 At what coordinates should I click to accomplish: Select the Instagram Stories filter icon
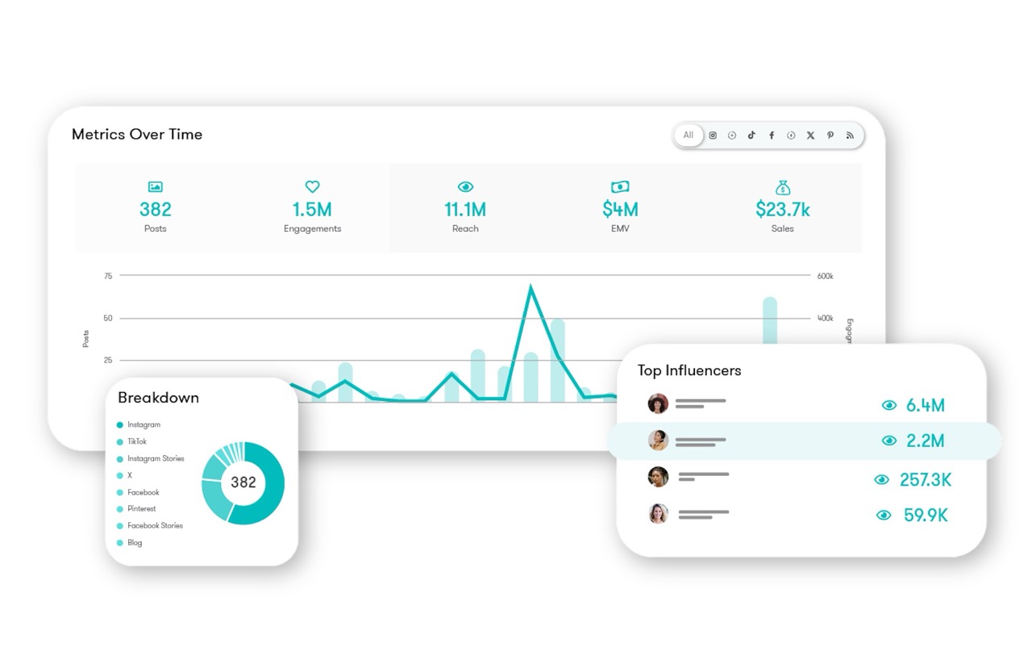click(x=732, y=135)
